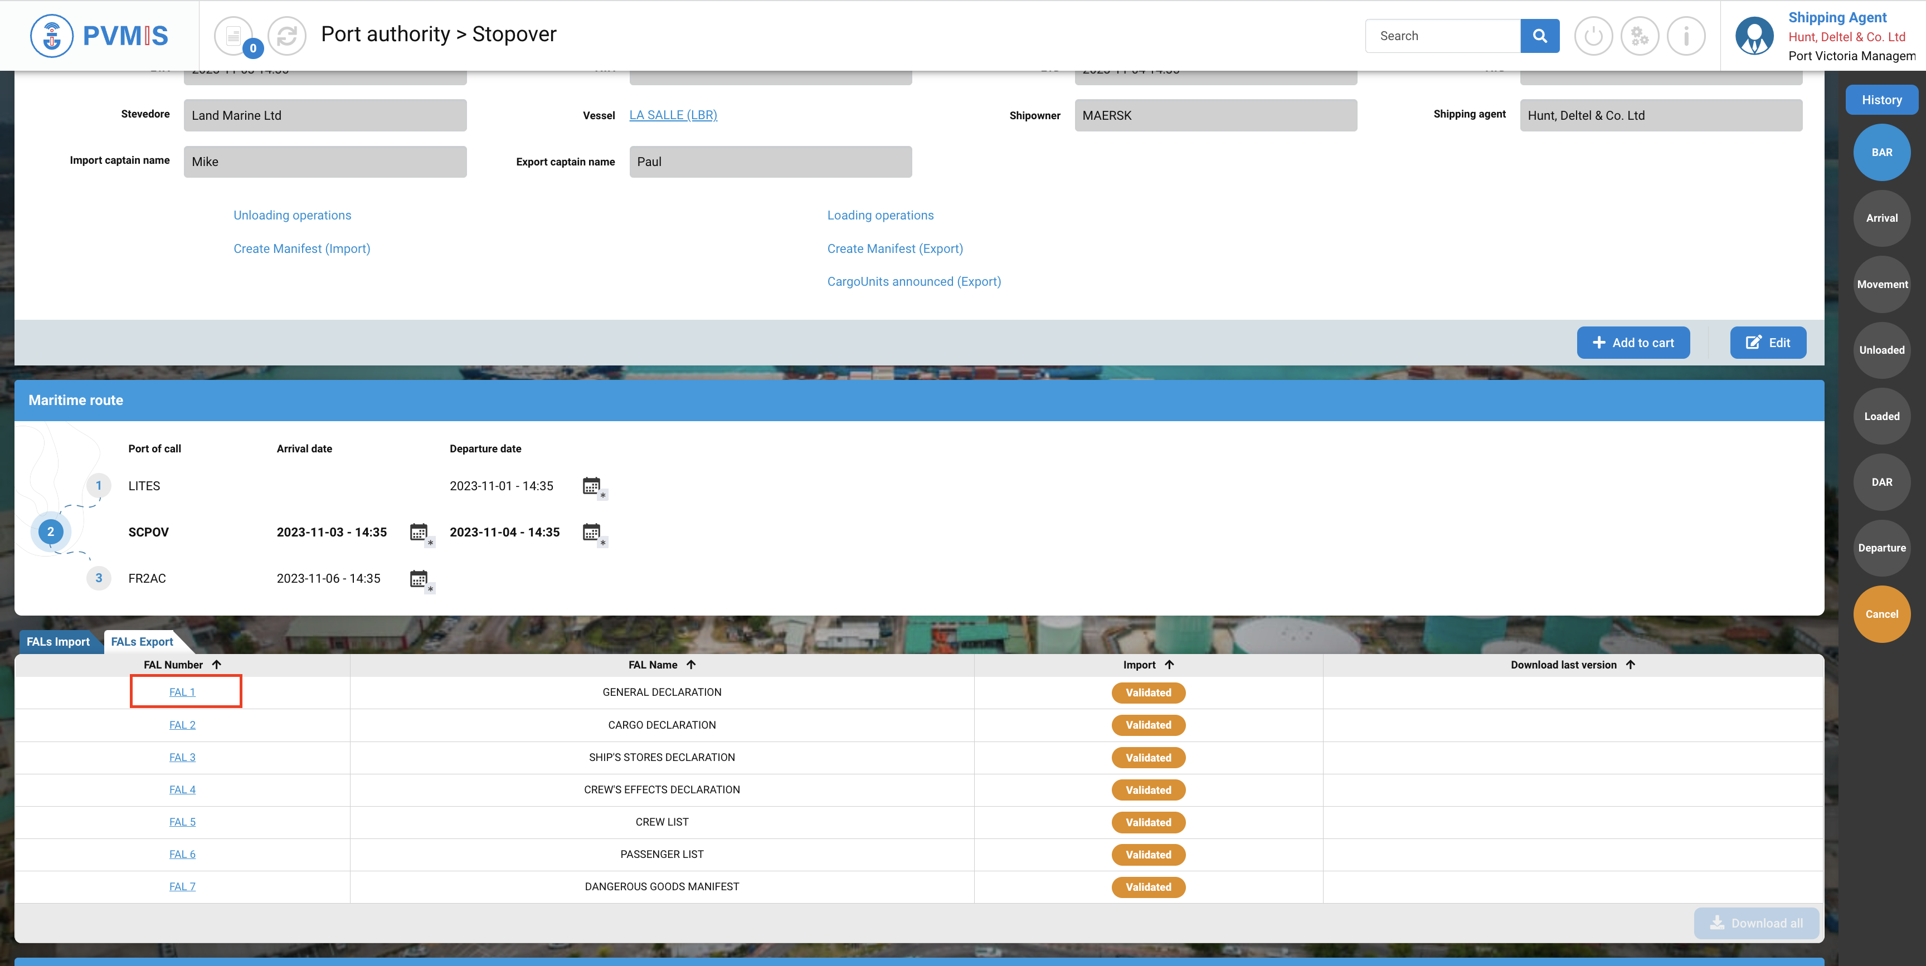Screen dimensions: 1926x966
Task: Click the orange Cancel status circle
Action: 1881,614
